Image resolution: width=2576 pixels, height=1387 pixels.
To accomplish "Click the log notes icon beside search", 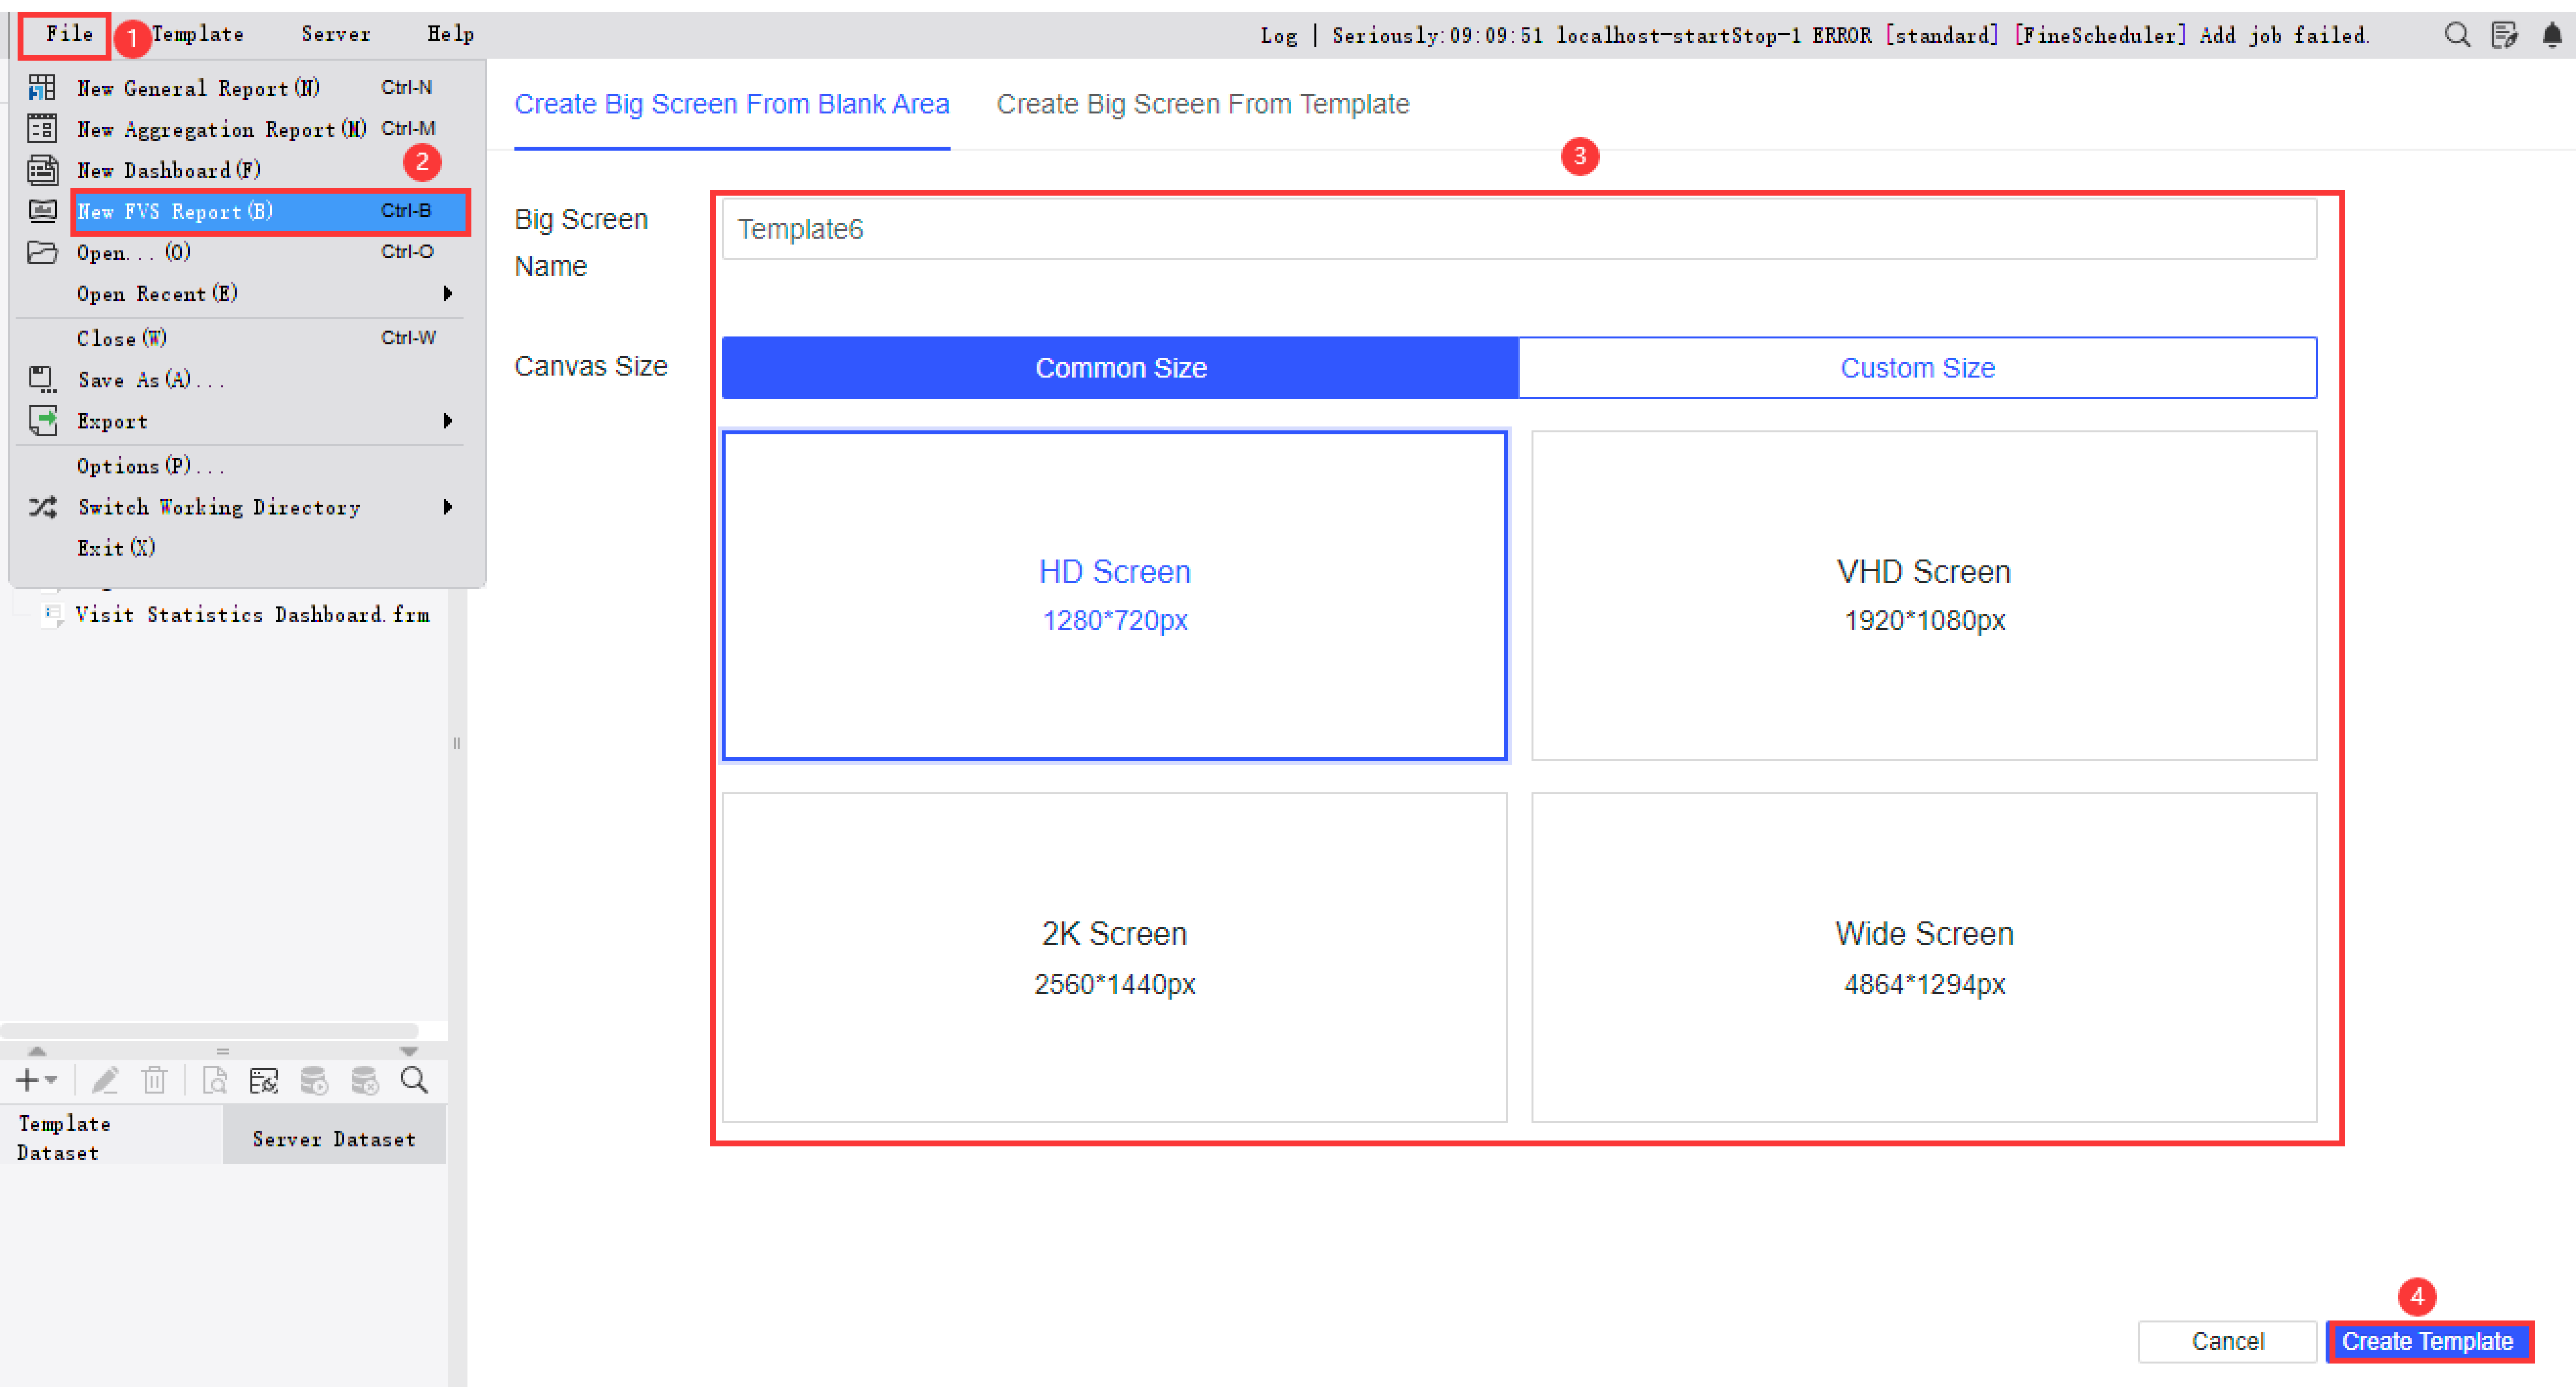I will tap(2504, 35).
